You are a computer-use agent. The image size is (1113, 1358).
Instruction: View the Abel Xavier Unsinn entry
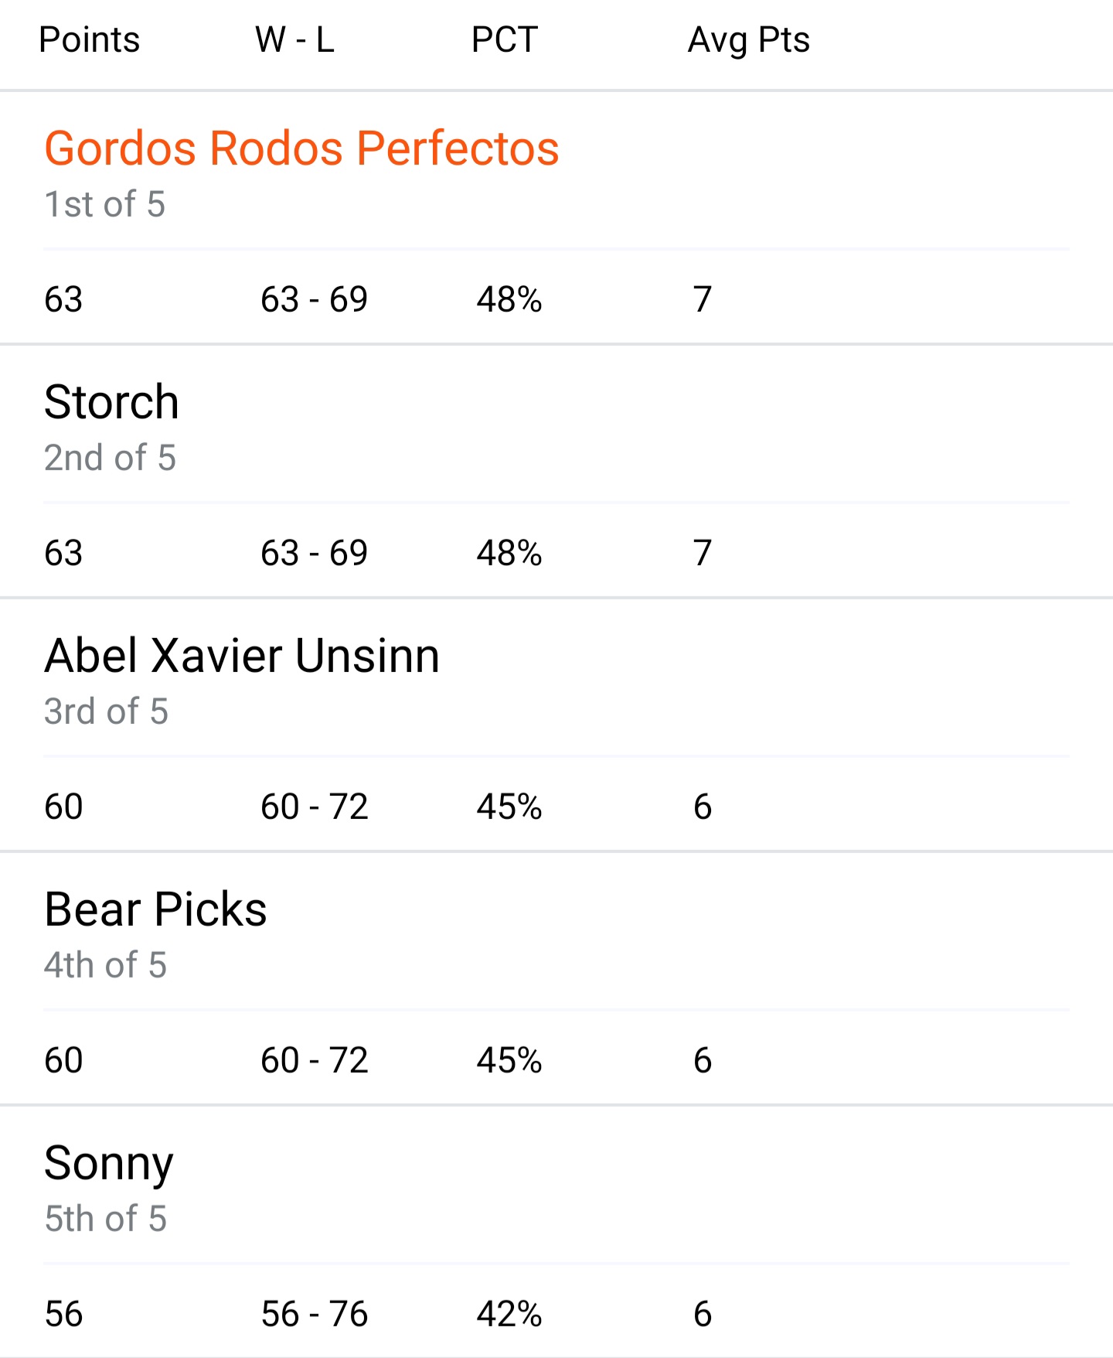click(x=242, y=656)
